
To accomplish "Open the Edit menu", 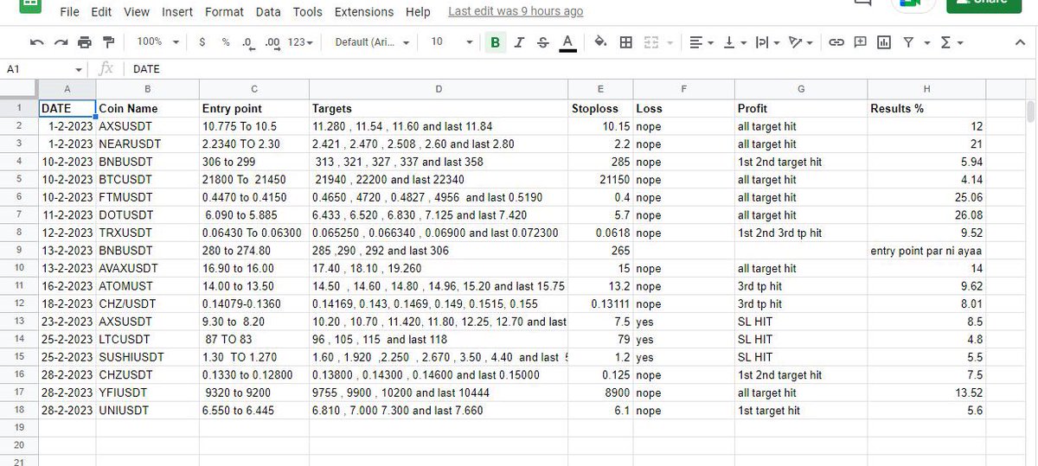I will [x=101, y=12].
